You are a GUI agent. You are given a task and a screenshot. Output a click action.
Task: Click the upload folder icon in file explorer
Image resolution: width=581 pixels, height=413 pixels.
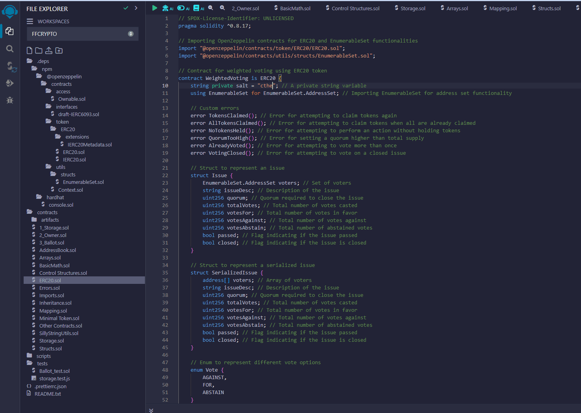click(59, 50)
